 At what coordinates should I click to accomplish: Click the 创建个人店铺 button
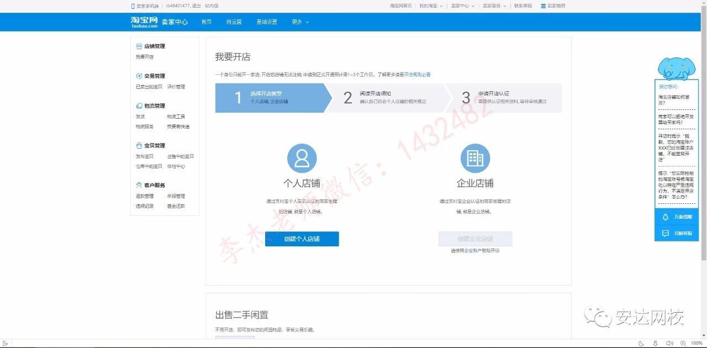[x=302, y=239]
